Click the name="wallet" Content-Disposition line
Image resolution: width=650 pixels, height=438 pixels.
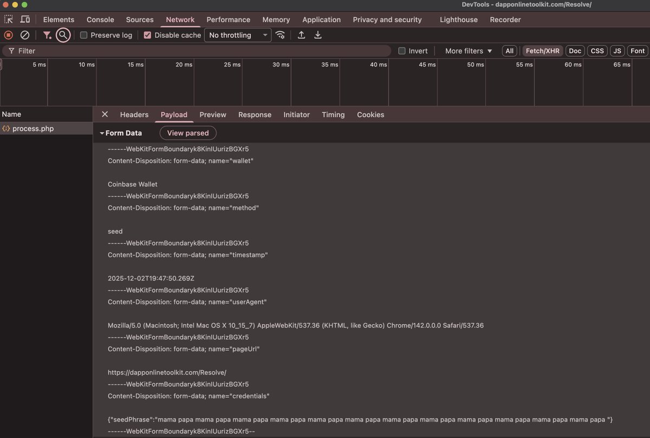coord(180,161)
